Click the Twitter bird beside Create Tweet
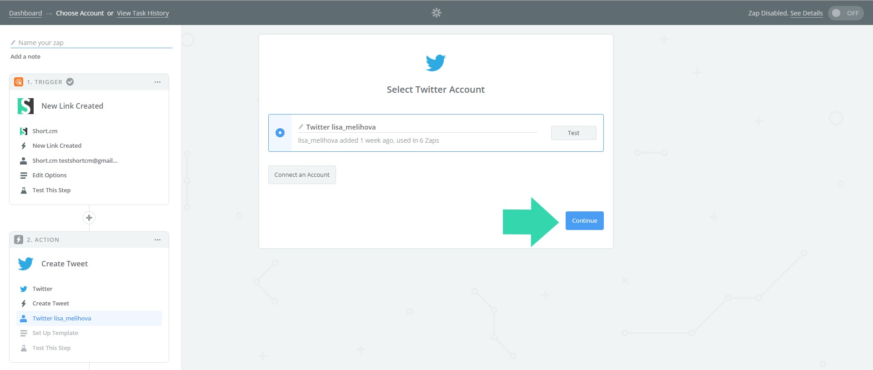The image size is (873, 370). click(x=25, y=264)
